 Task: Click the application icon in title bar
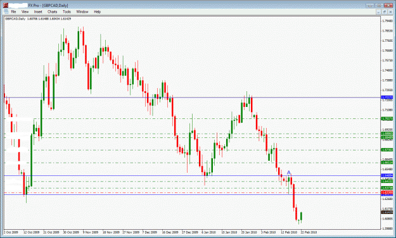tap(6, 5)
